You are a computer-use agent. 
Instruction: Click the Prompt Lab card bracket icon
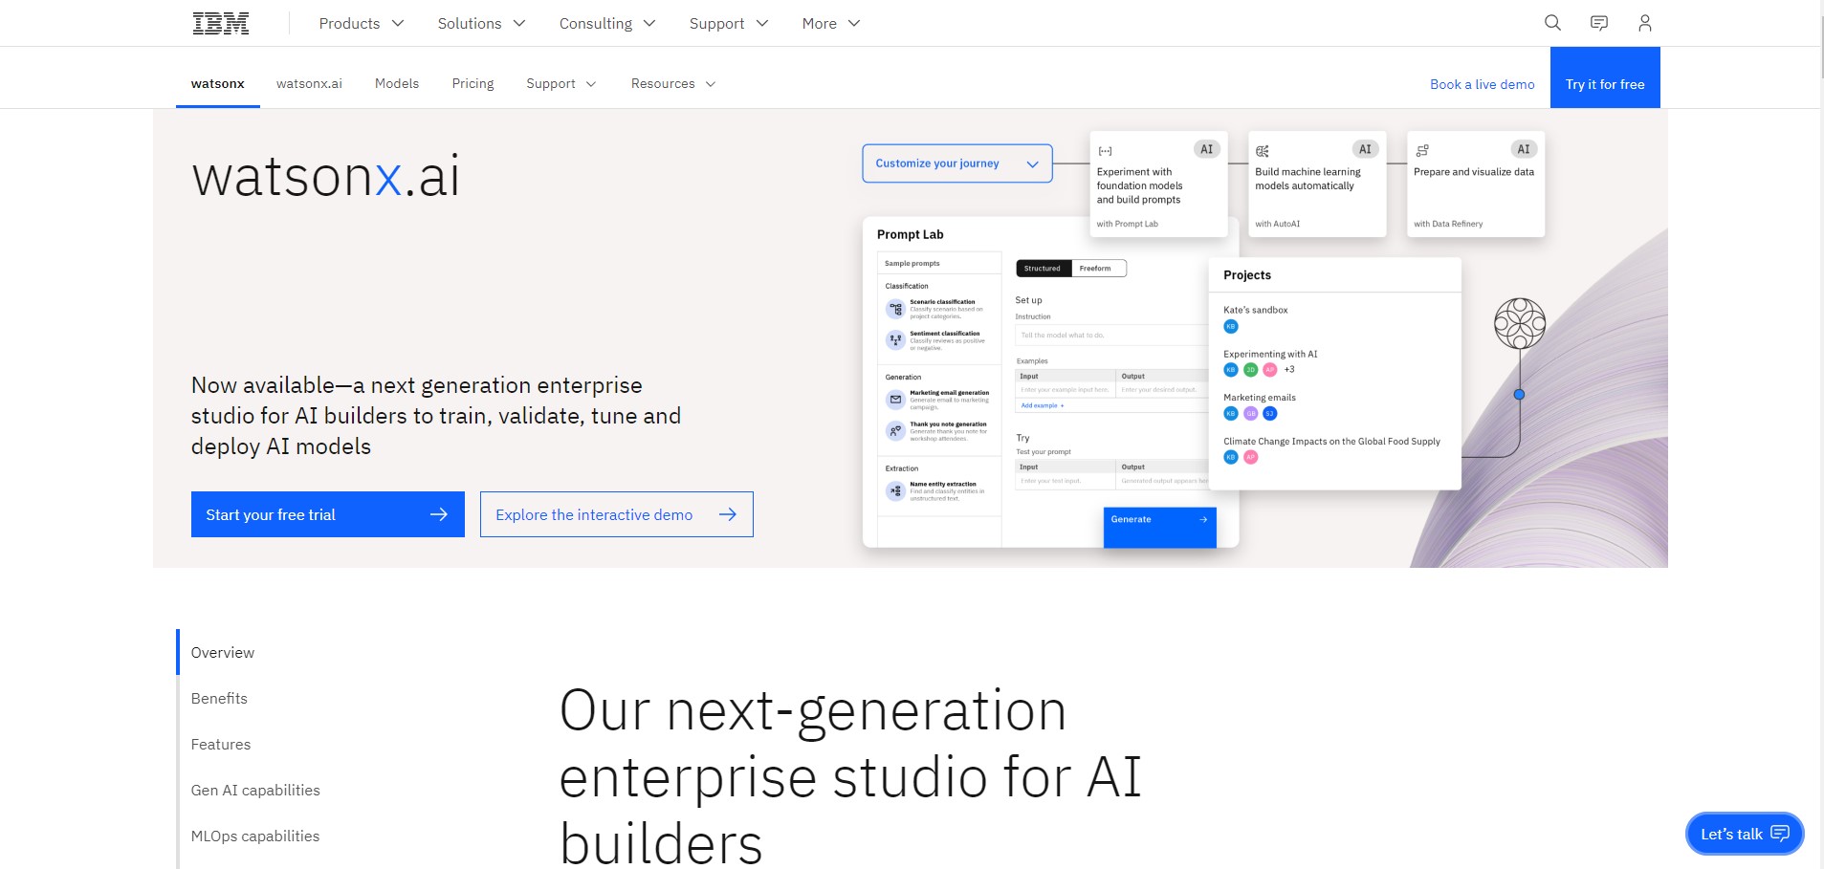(1105, 151)
